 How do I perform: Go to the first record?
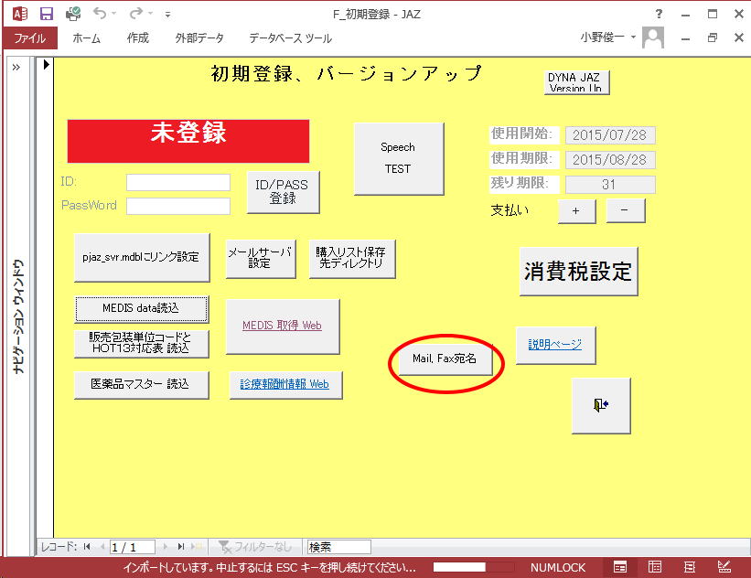click(x=87, y=546)
